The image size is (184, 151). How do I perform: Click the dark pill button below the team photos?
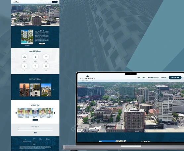pos(35,120)
